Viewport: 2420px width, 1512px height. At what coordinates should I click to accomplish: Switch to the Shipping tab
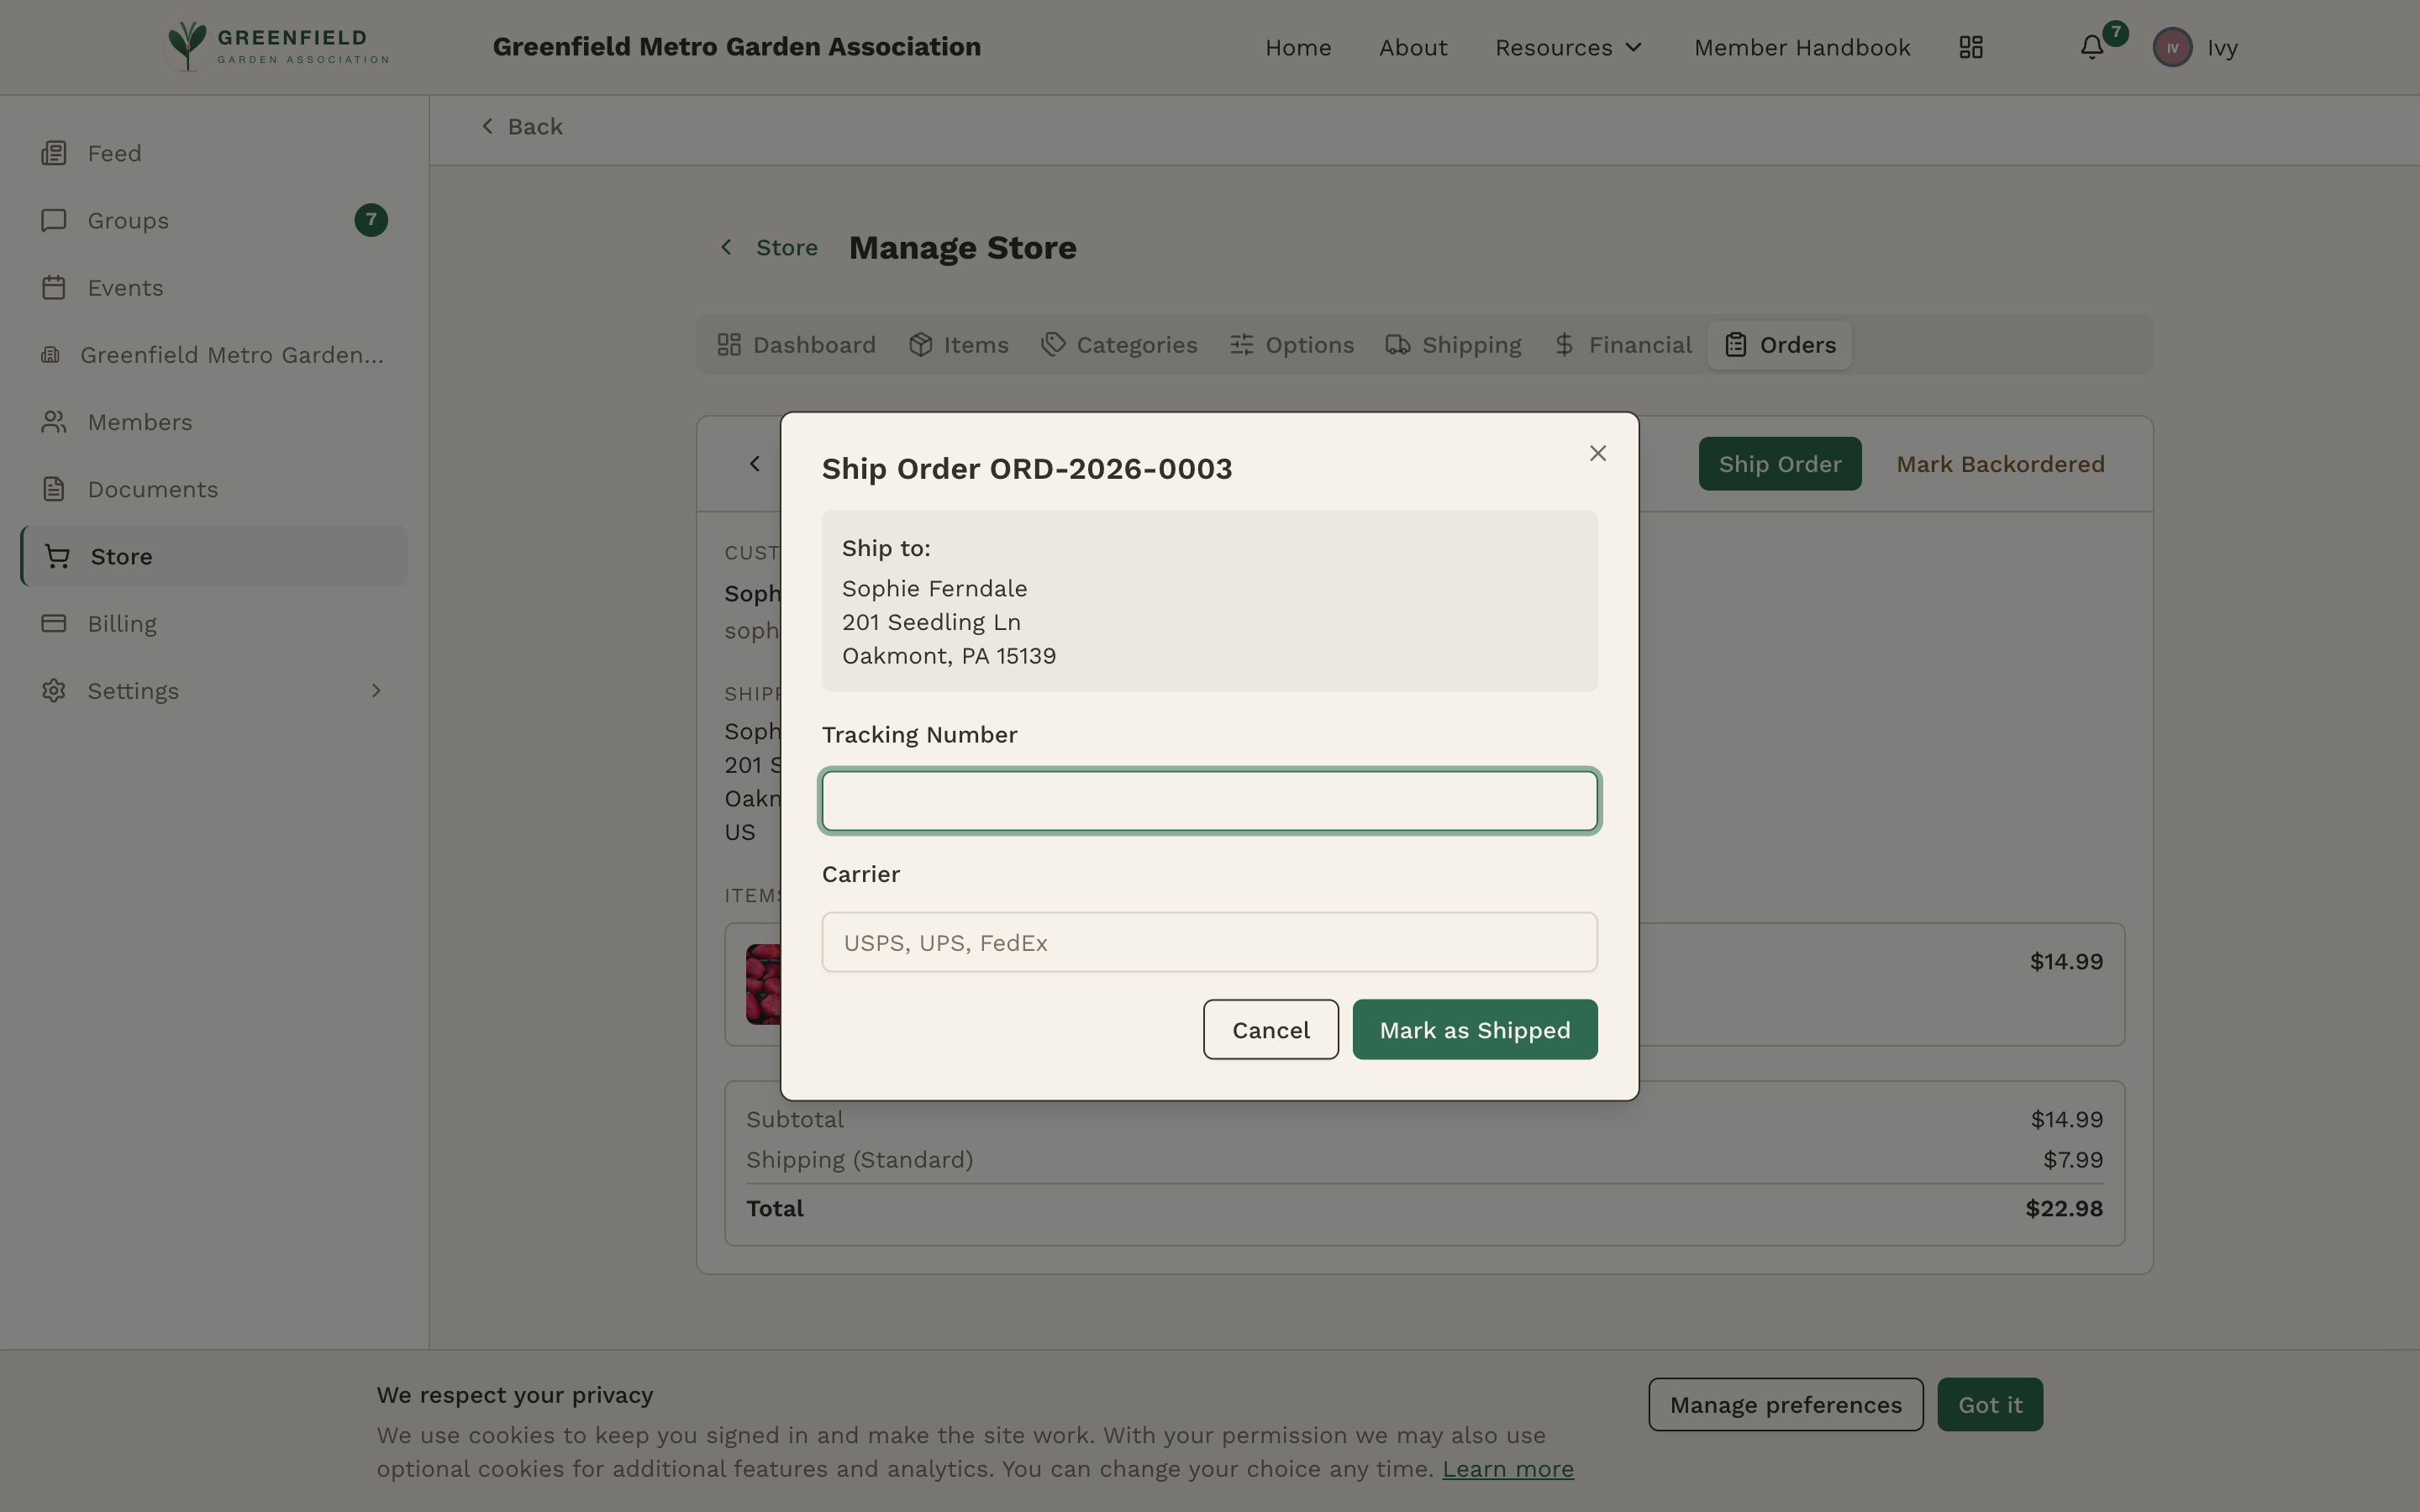click(1453, 345)
